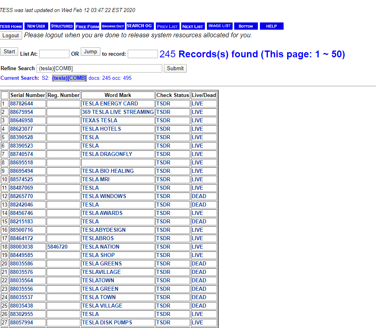Switch to Image List view

coord(219,26)
